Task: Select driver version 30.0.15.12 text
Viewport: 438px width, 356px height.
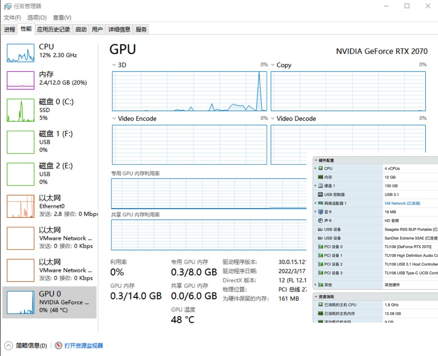Action: [x=292, y=262]
